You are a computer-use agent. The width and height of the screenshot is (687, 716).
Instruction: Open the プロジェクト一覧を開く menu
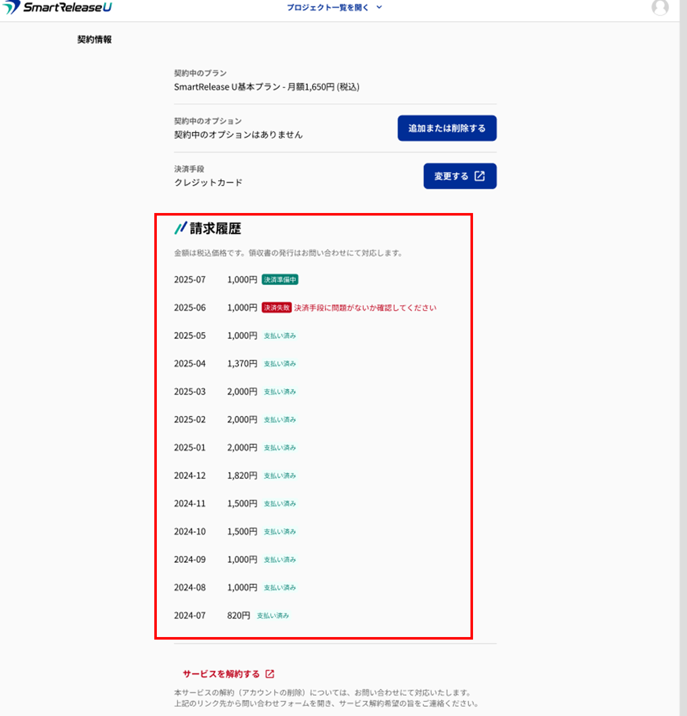click(327, 8)
